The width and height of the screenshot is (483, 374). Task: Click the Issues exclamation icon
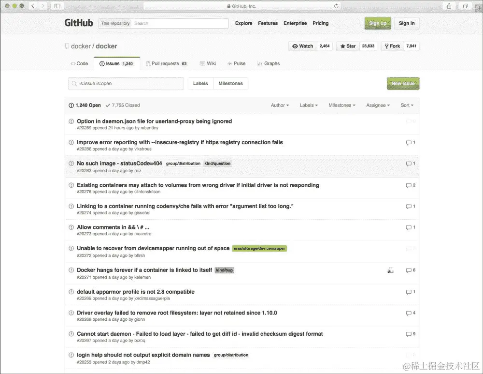pyautogui.click(x=101, y=63)
